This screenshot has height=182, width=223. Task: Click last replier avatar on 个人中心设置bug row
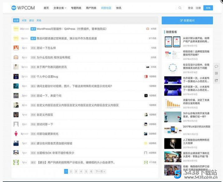click(146, 76)
